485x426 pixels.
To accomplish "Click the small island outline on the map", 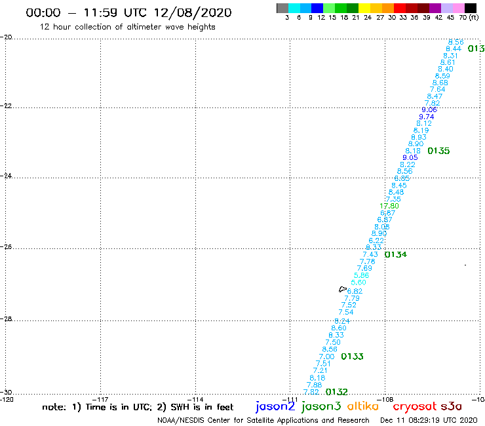I will [x=343, y=290].
